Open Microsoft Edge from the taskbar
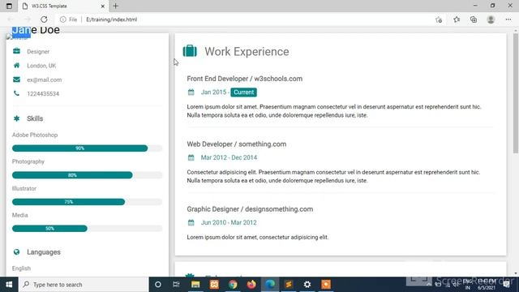The width and height of the screenshot is (519, 292). click(270, 285)
